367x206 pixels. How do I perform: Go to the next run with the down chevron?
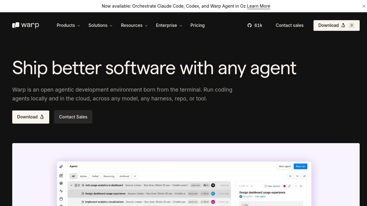coord(247,186)
